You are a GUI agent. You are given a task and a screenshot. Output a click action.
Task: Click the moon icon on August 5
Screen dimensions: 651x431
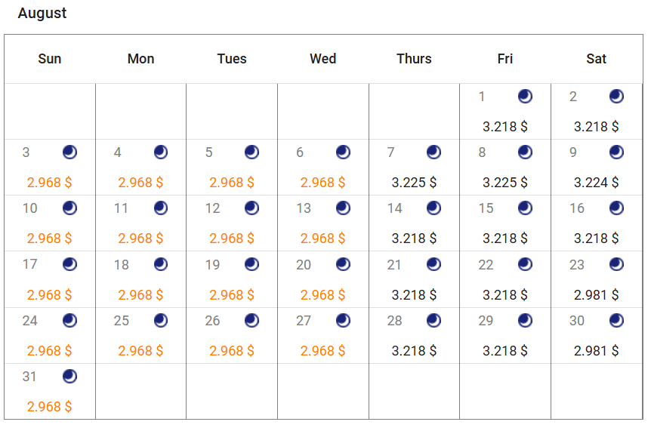coord(251,152)
